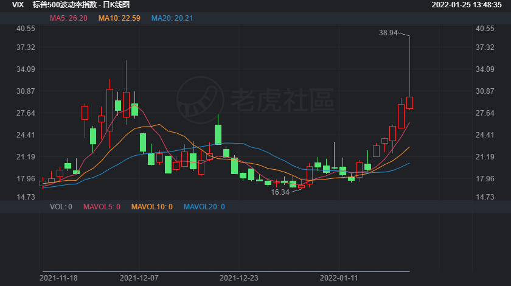Click the right axis 24.41 value
This screenshot has width=511, height=286.
point(485,134)
